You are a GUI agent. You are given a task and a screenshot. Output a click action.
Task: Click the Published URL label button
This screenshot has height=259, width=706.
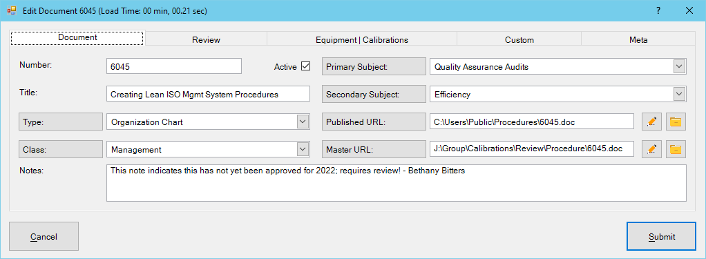click(x=374, y=122)
